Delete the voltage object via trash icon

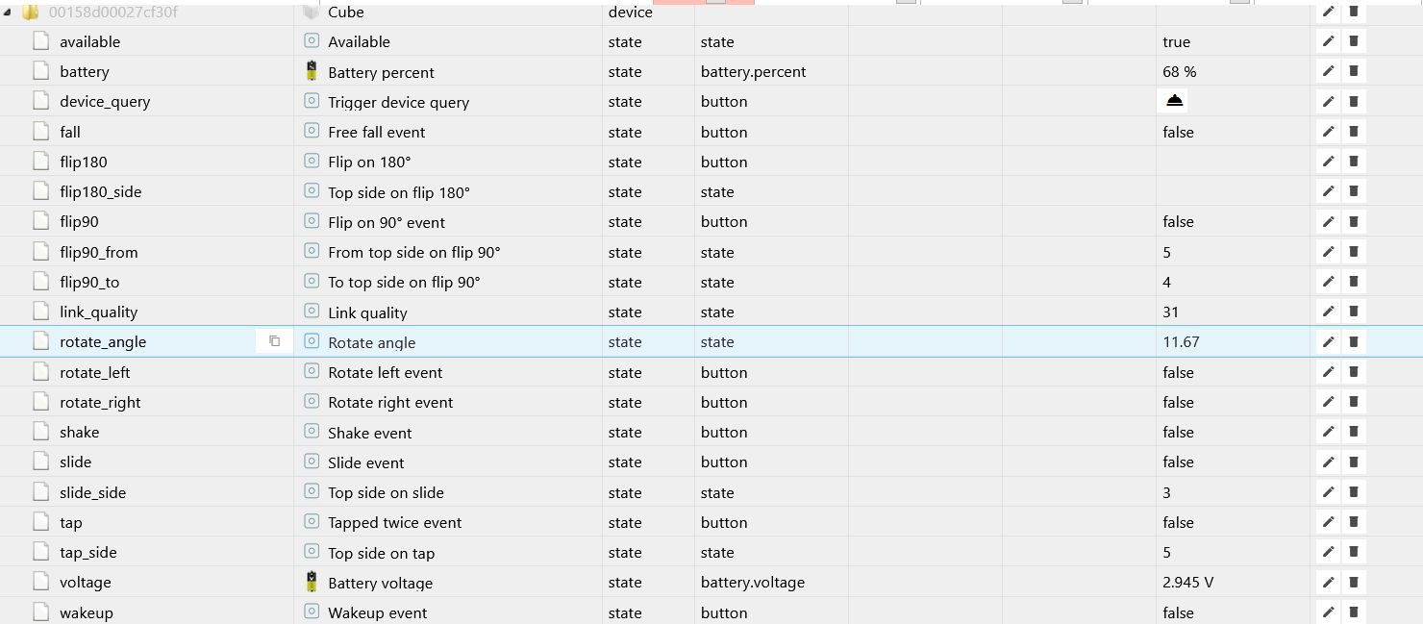click(x=1353, y=582)
